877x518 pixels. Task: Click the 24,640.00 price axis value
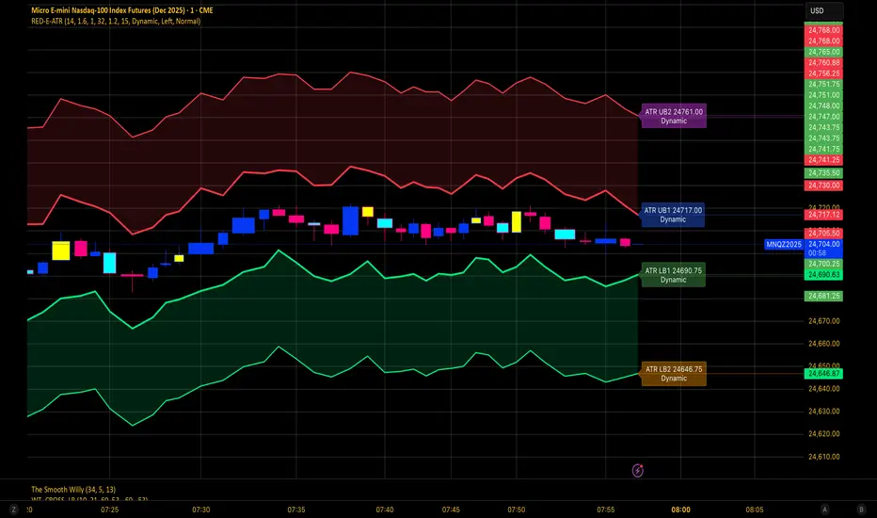824,389
